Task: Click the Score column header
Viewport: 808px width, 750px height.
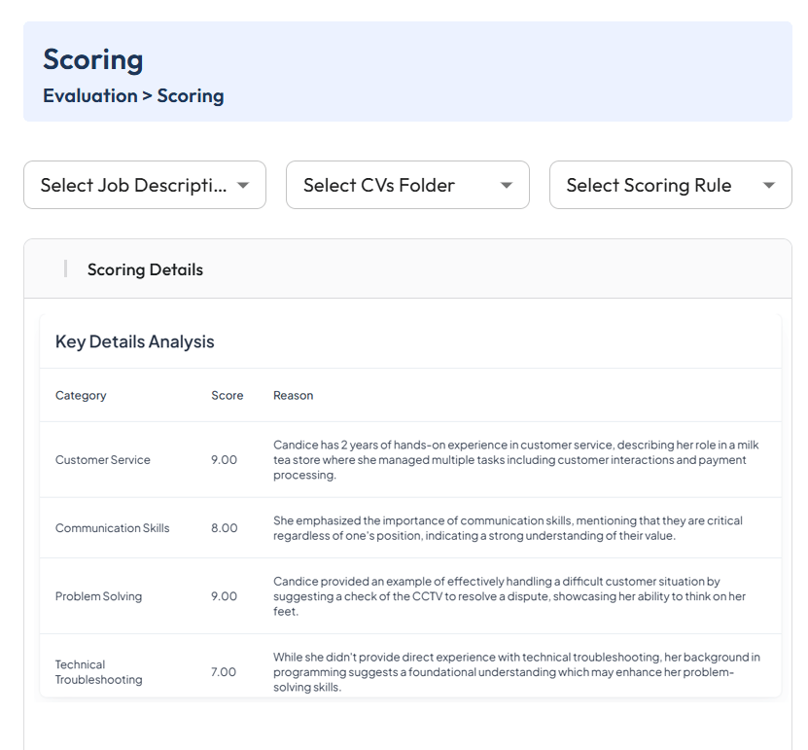Action: pos(228,395)
